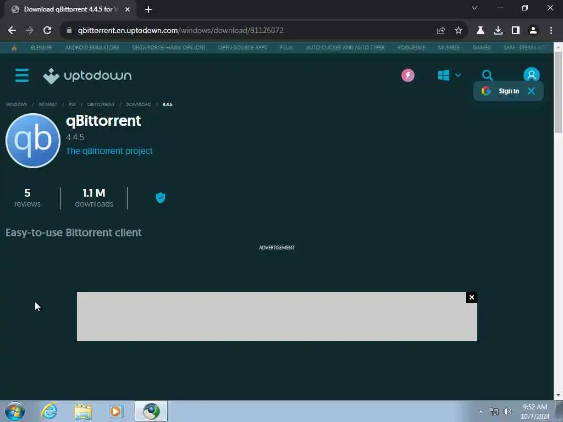The width and height of the screenshot is (563, 422).
Task: Open AUTO CLICKER AND AUTO TYPER link
Action: pyautogui.click(x=345, y=47)
